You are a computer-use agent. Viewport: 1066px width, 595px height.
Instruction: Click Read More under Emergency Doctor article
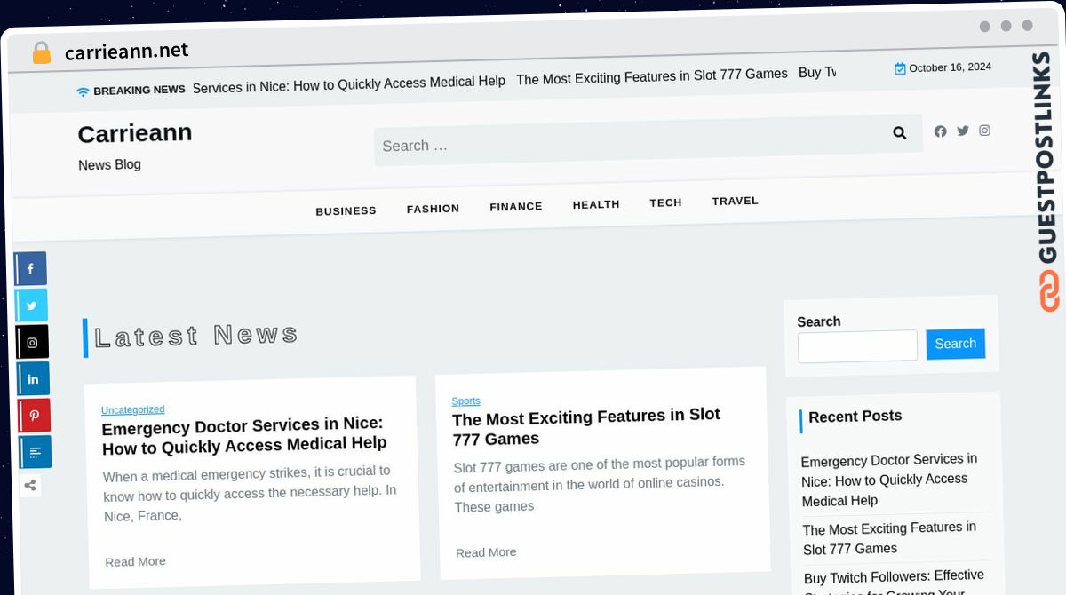tap(135, 561)
